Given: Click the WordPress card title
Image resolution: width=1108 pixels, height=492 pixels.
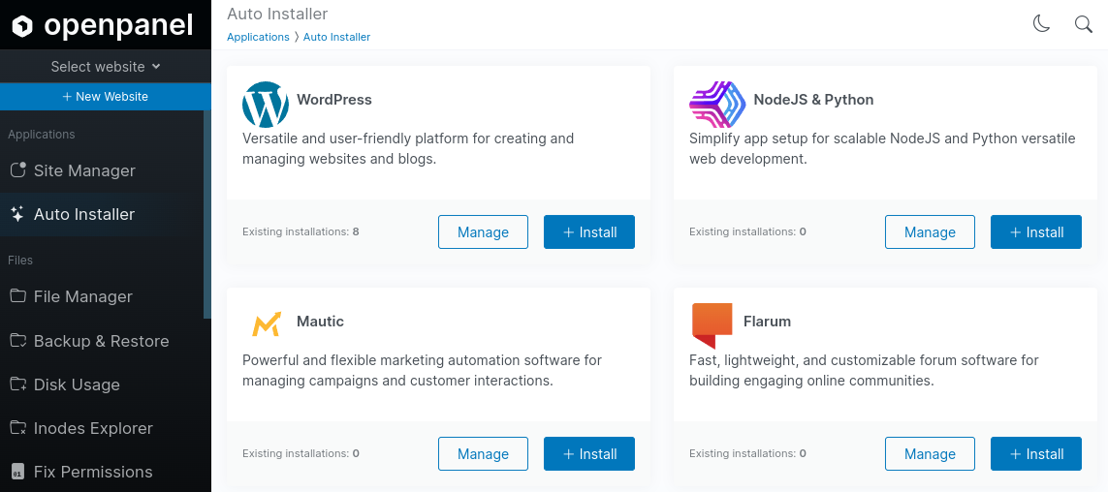Looking at the screenshot, I should tap(334, 100).
